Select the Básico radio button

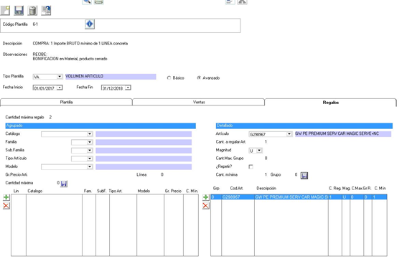[x=169, y=78]
